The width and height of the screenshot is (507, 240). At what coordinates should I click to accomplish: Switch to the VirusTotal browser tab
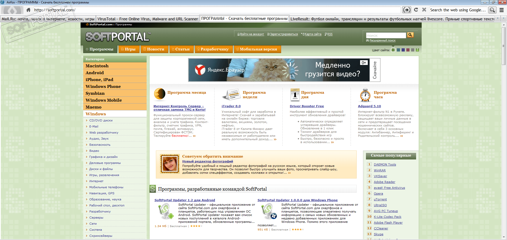pos(147,19)
